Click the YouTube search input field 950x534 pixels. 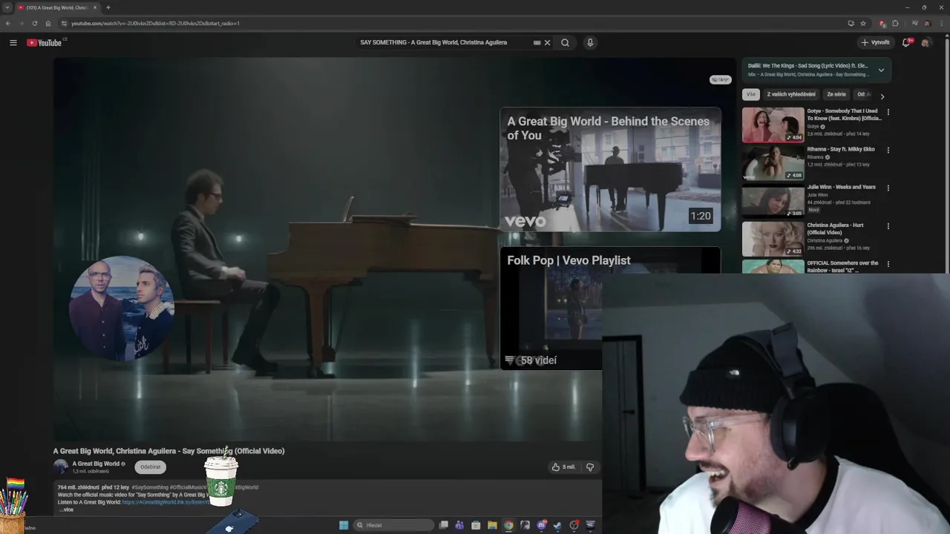tap(444, 43)
